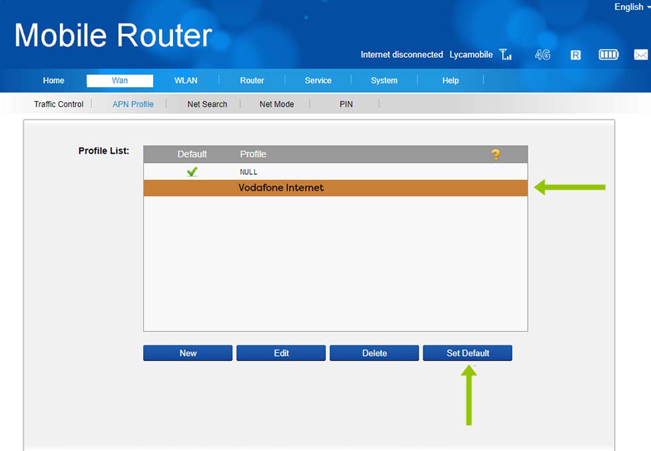Expand the English language dropdown
This screenshot has height=451, width=651.
coord(632,7)
